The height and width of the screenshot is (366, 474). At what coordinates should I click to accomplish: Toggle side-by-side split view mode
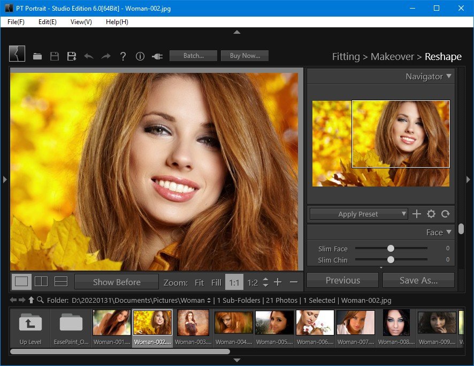coord(41,282)
